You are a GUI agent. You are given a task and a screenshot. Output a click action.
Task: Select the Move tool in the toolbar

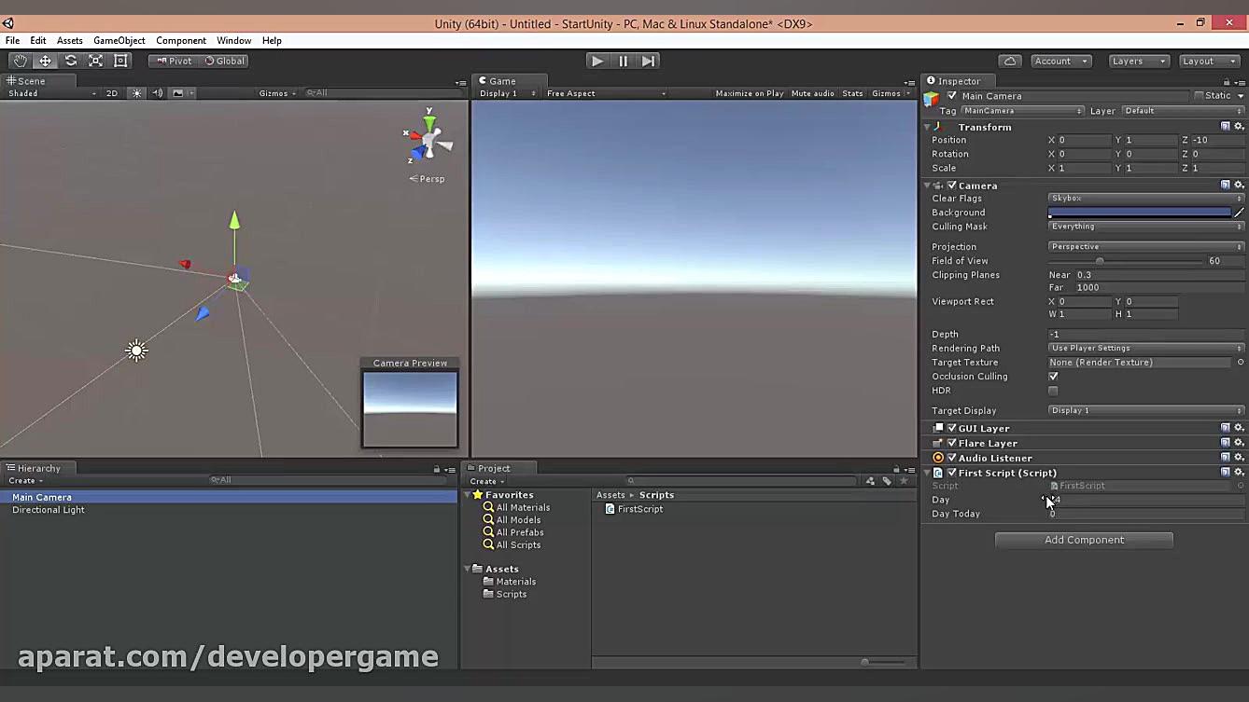point(46,61)
